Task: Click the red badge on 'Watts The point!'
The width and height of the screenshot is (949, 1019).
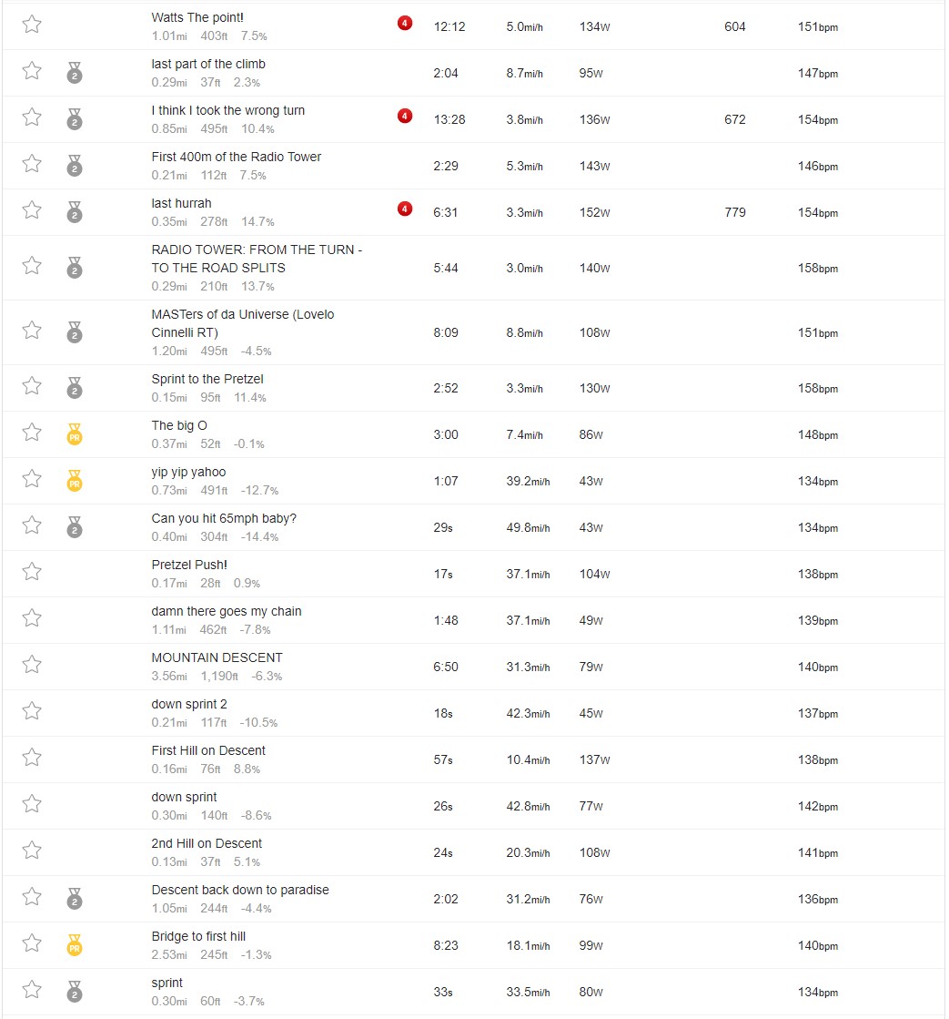Action: (x=404, y=24)
